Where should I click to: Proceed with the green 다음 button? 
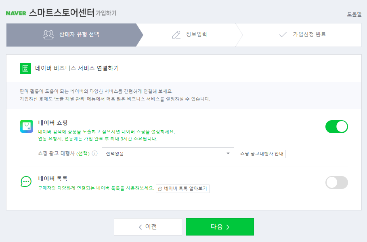pyautogui.click(x=220, y=227)
